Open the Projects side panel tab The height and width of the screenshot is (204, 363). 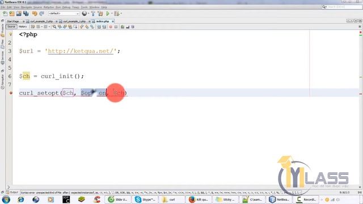2,30
